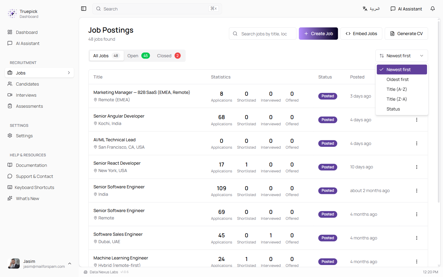Viewport: 443px width, 277px height.
Task: Expand the Jobs sidebar chevron
Action: (69, 73)
